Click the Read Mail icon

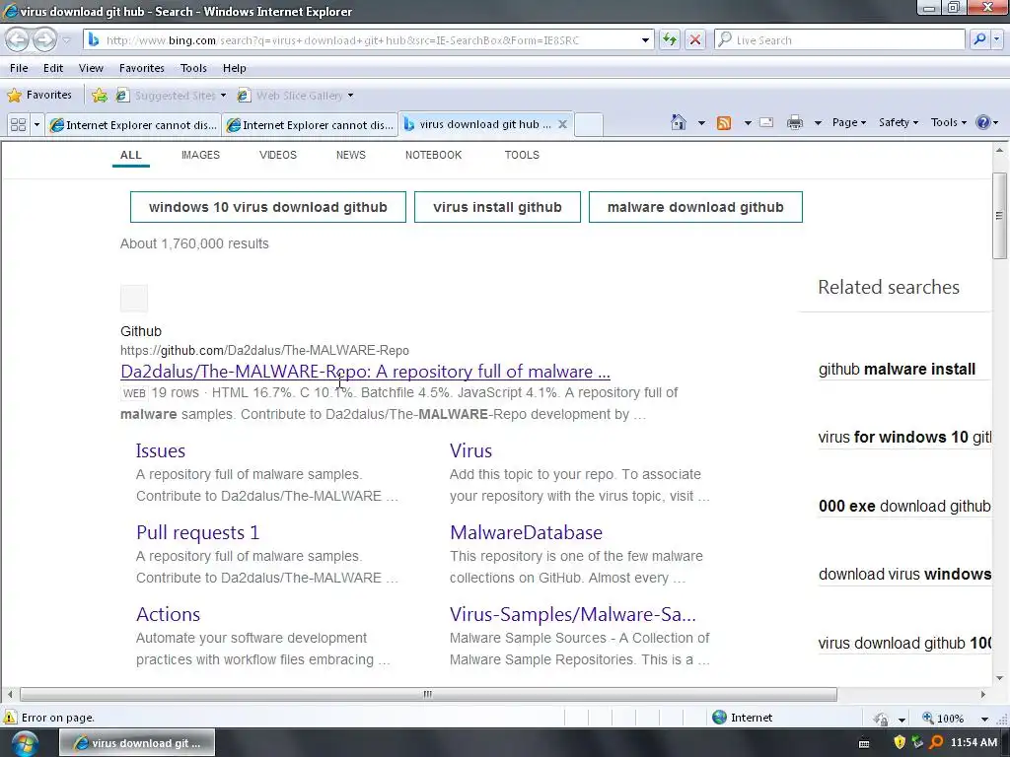(765, 122)
